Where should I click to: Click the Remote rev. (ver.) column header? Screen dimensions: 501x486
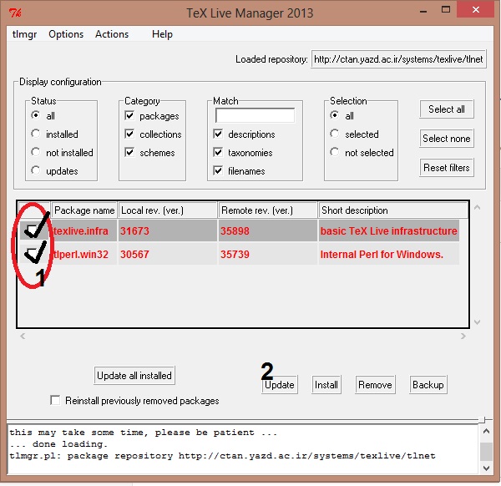[x=268, y=210]
